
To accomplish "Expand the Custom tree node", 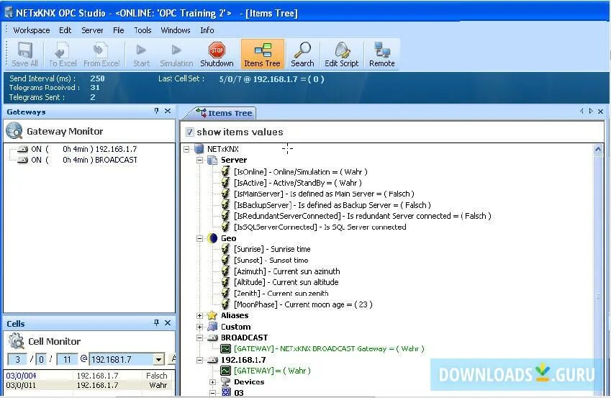I will coord(199,327).
